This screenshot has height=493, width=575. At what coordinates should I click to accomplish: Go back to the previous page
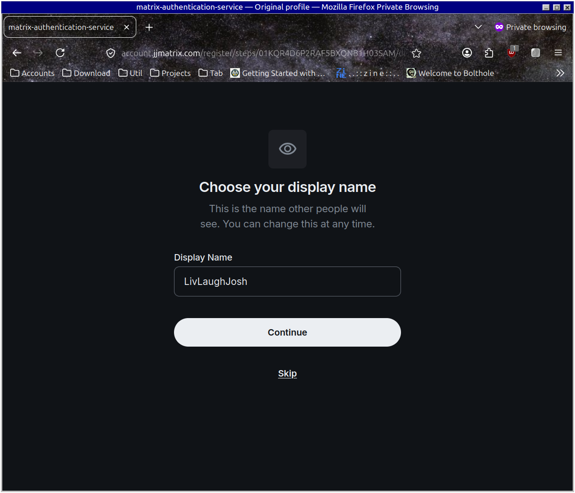17,53
